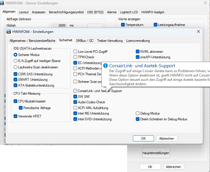Enable Debug-Modus checkbox
The width and height of the screenshot is (210, 172).
137,113
